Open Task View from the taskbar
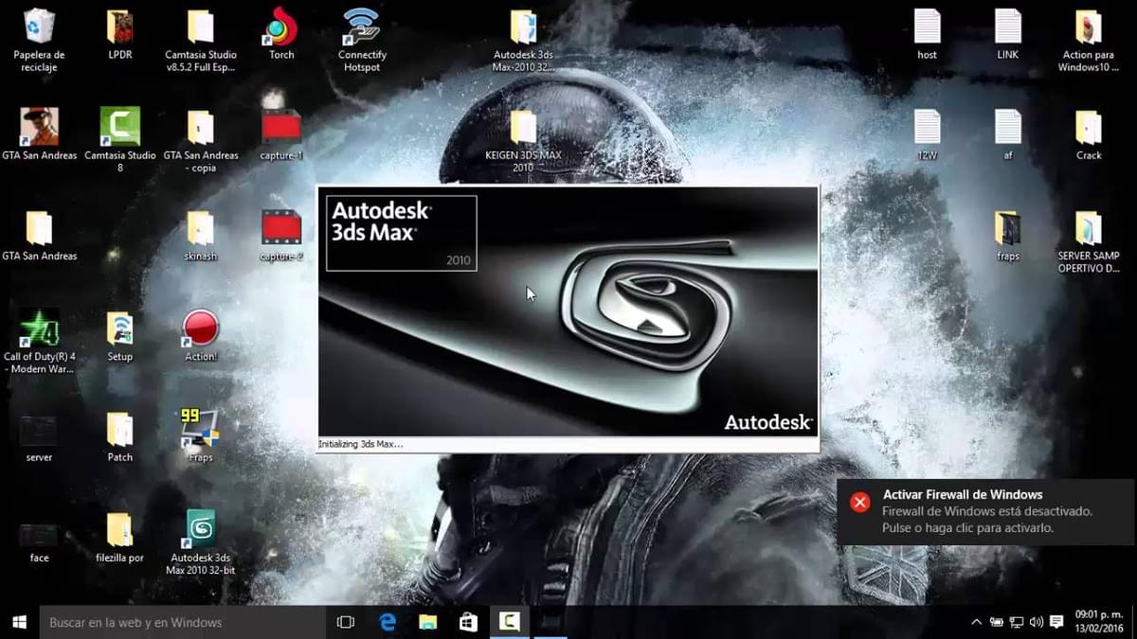Viewport: 1137px width, 639px height. point(345,622)
